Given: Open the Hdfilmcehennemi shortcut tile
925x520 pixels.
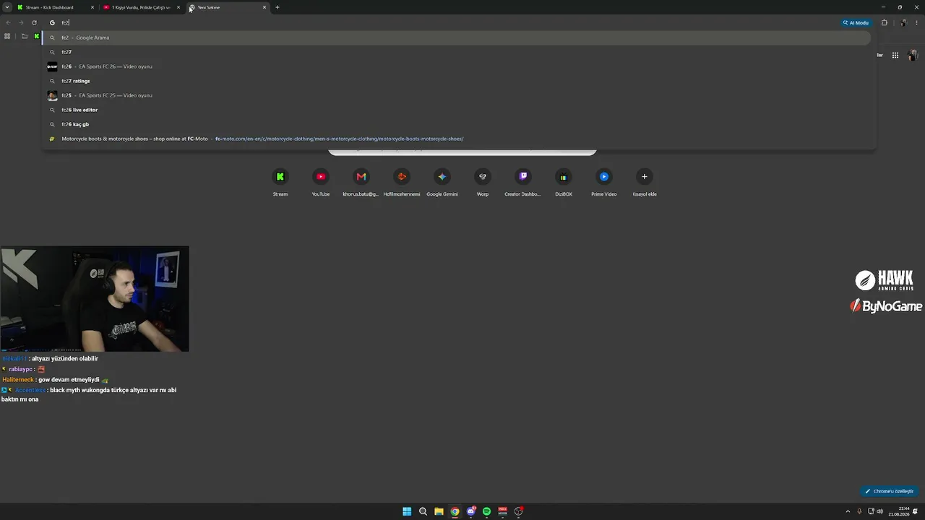Looking at the screenshot, I should click(402, 182).
